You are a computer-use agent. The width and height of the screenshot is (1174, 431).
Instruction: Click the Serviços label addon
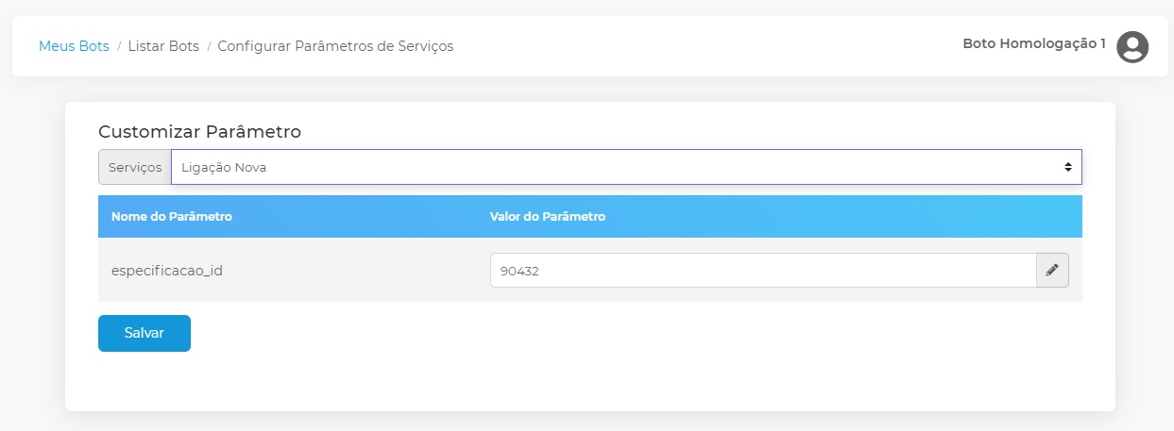coord(135,167)
